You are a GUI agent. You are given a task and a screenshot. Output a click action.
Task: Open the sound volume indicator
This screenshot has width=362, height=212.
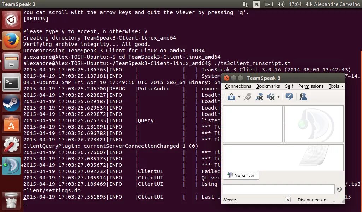pos(281,4)
